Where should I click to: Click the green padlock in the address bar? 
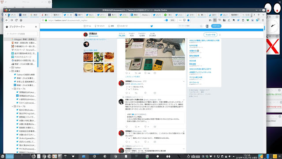(46, 20)
